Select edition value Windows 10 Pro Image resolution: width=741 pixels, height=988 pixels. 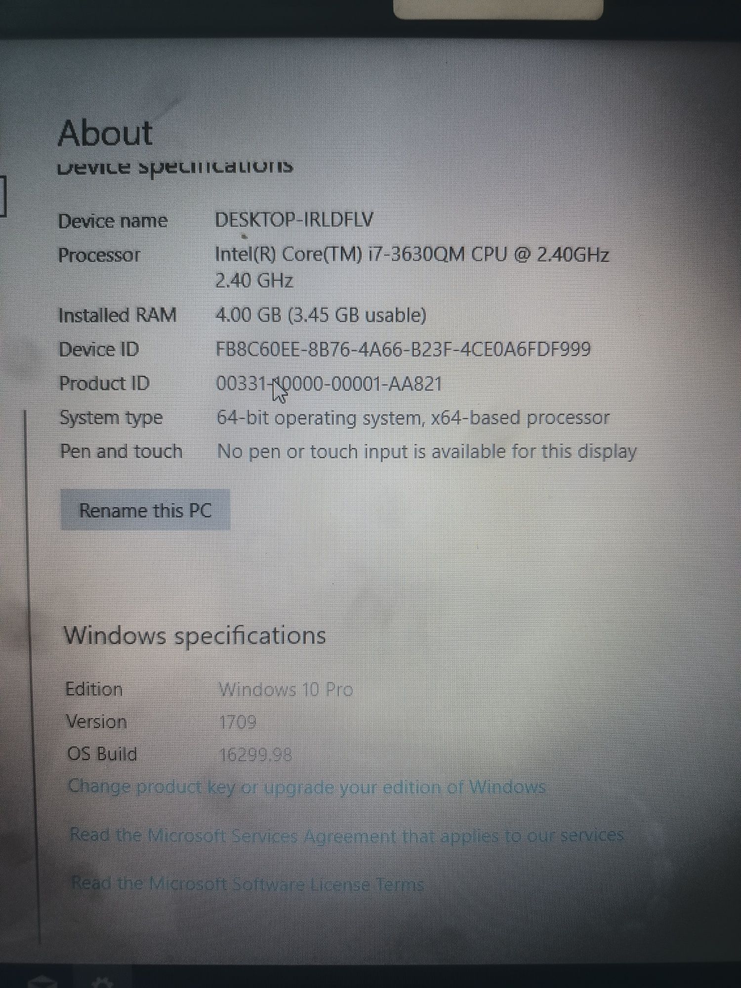(286, 690)
